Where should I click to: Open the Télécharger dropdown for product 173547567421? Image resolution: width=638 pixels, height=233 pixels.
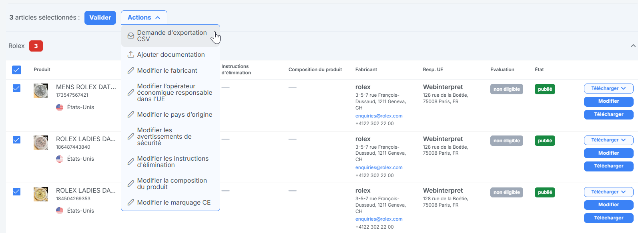[608, 88]
